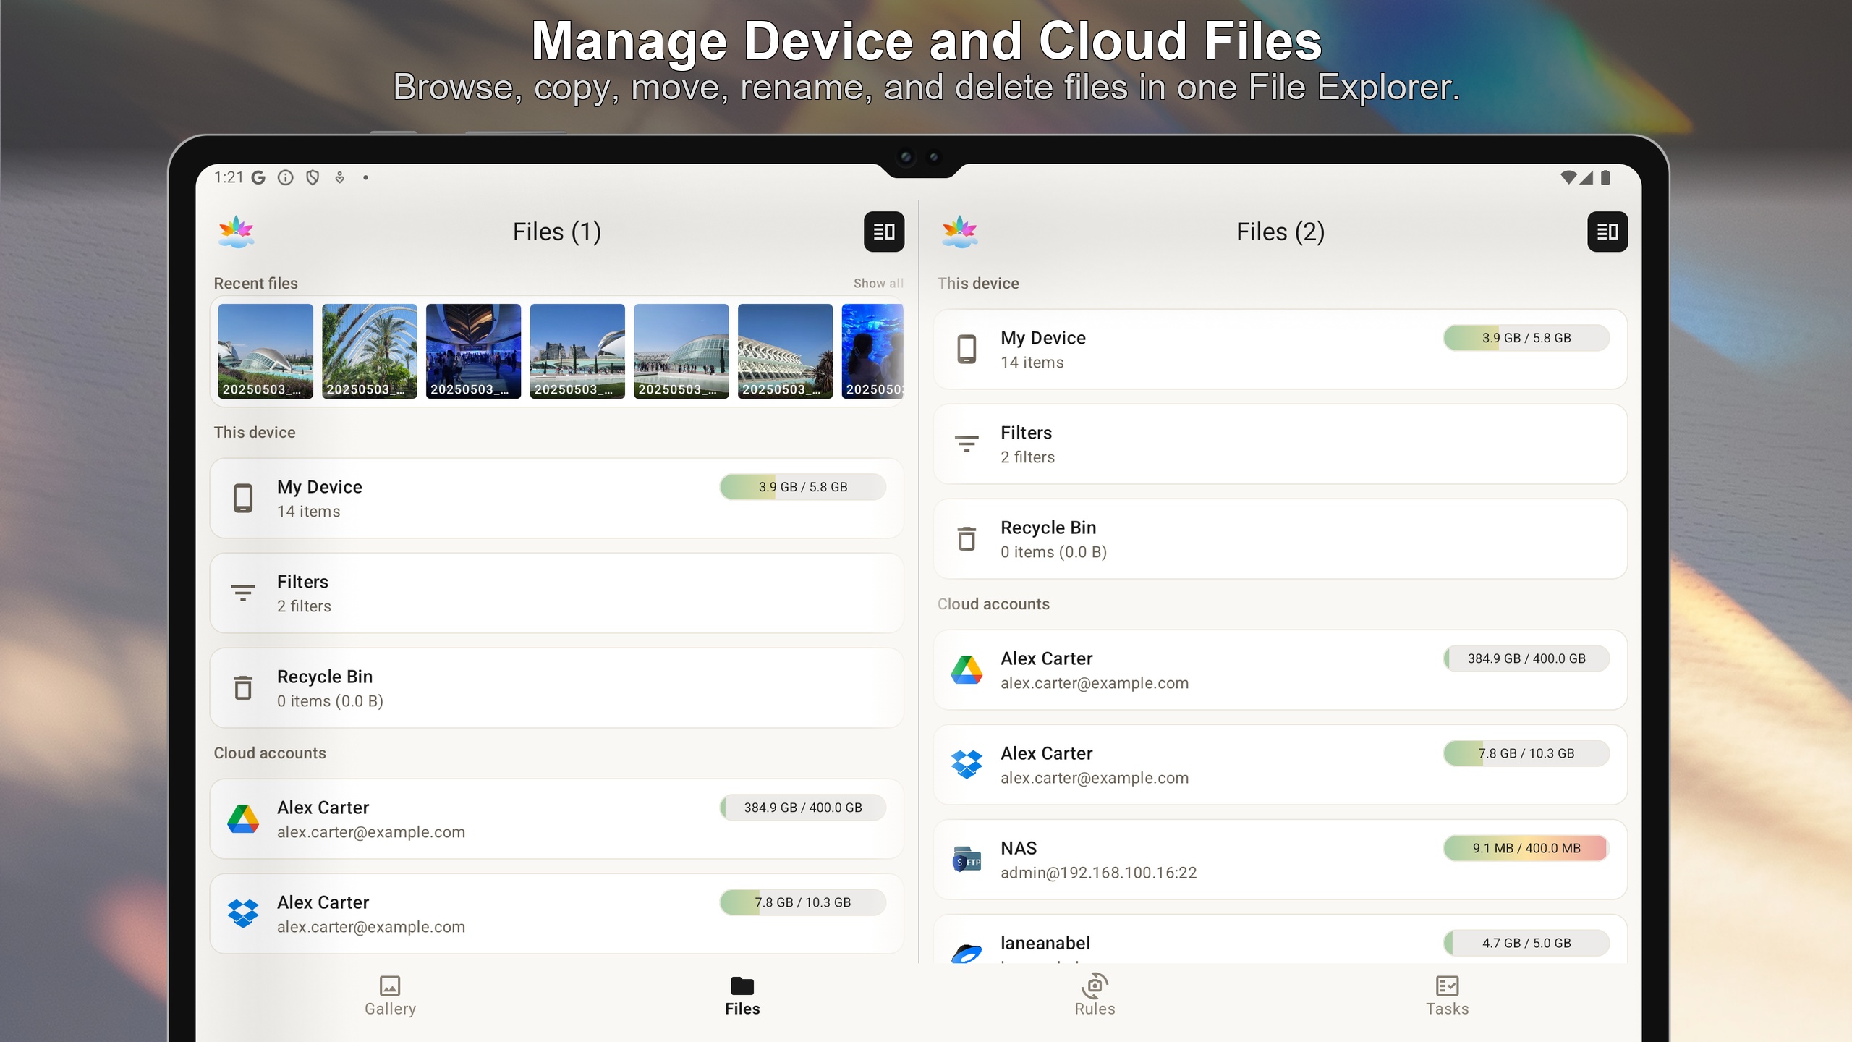Viewport: 1852px width, 1042px height.
Task: Open the app logo in Files (2) pane
Action: (x=960, y=232)
